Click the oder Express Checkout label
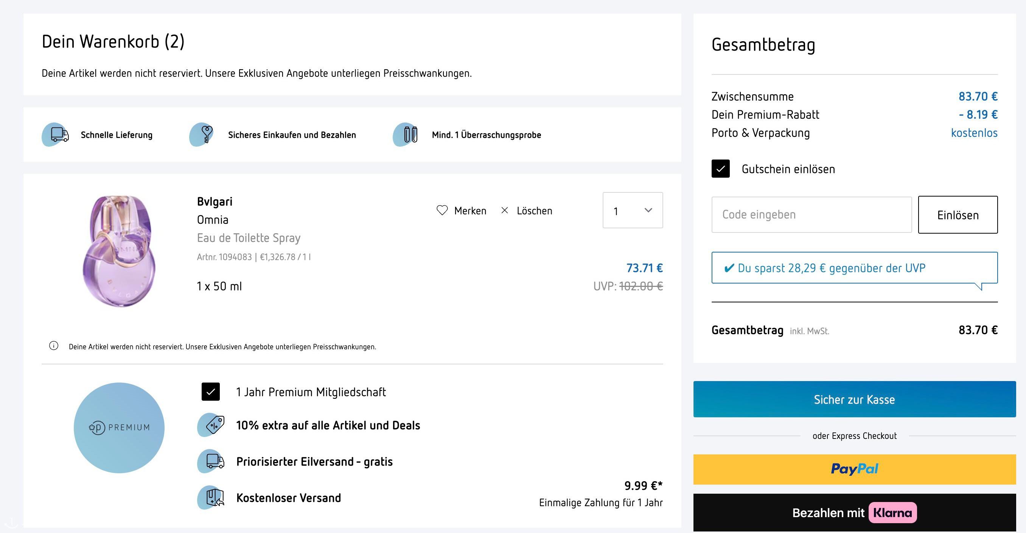Image resolution: width=1026 pixels, height=533 pixels. click(x=854, y=436)
